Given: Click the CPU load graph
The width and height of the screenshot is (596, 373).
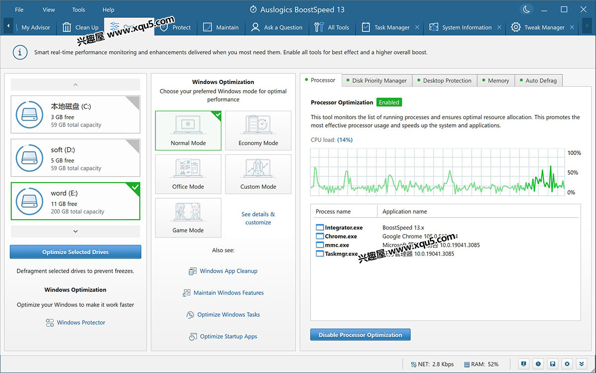Looking at the screenshot, I should point(437,173).
